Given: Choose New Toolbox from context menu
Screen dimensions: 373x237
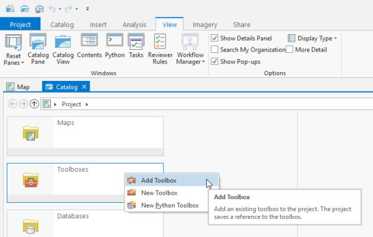Looking at the screenshot, I should tap(167, 193).
